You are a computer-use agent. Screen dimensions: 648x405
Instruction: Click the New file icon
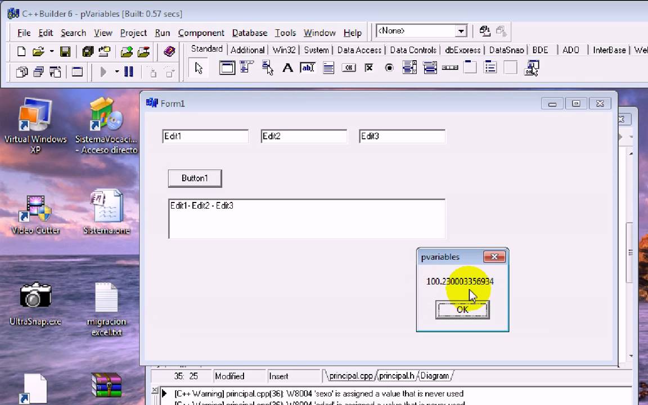pos(21,52)
